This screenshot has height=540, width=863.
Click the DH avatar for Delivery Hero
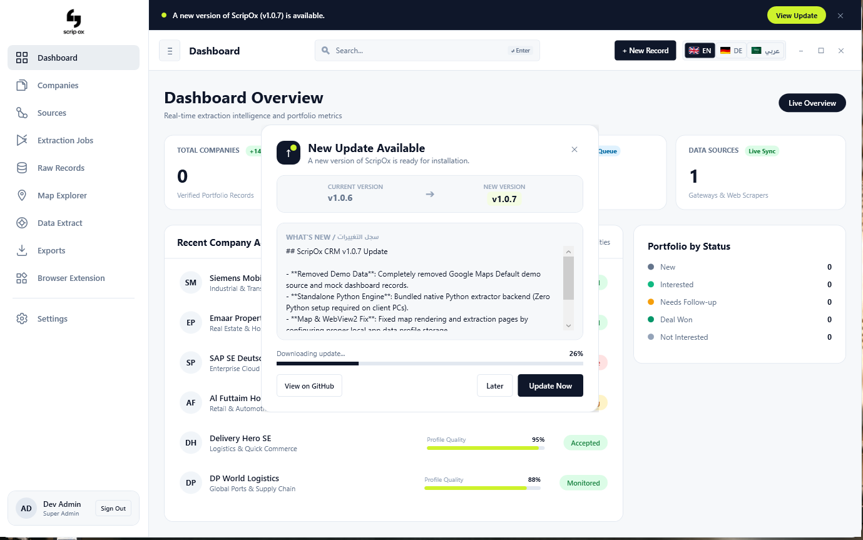tap(191, 443)
